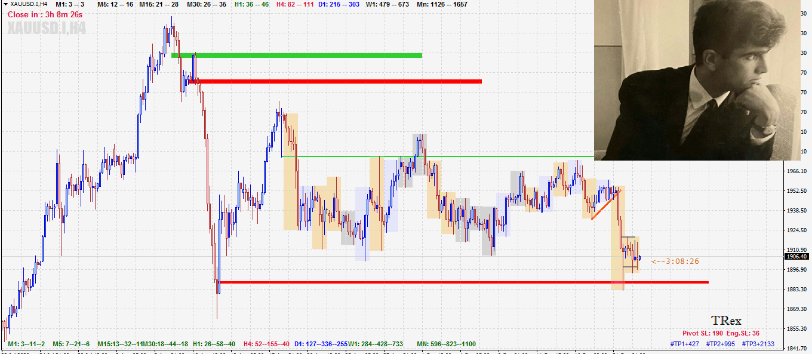Click the bottom 'M5: 7--21--6' label

point(71,344)
